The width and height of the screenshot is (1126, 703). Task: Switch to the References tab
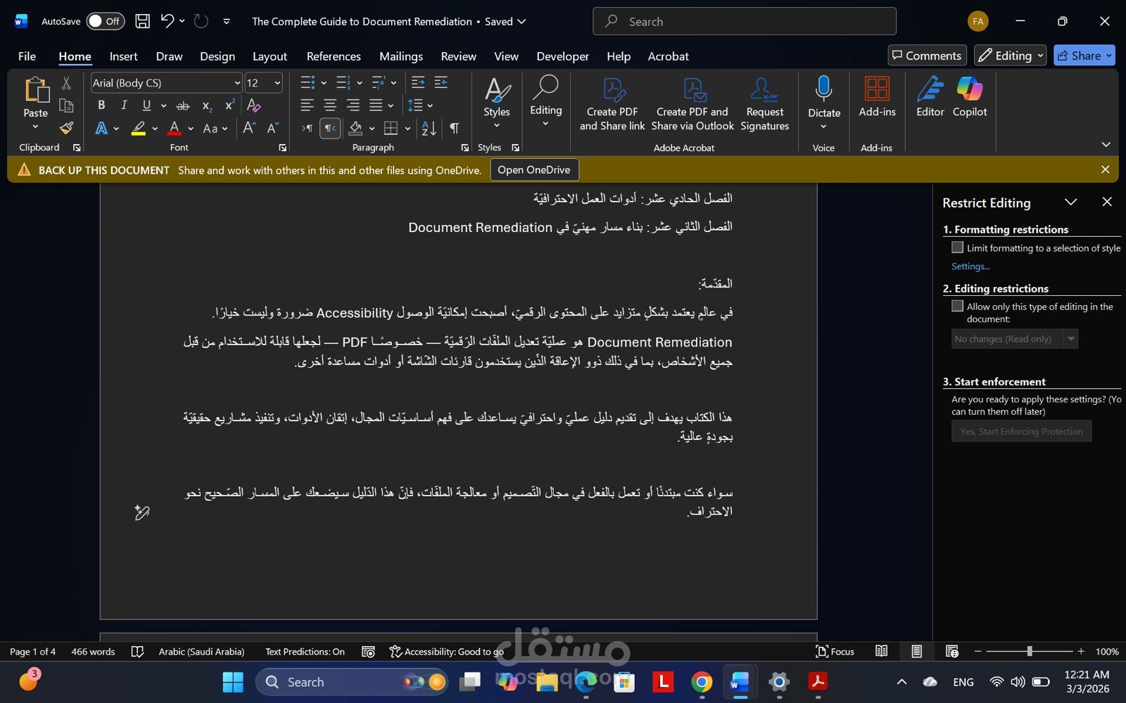(x=334, y=56)
